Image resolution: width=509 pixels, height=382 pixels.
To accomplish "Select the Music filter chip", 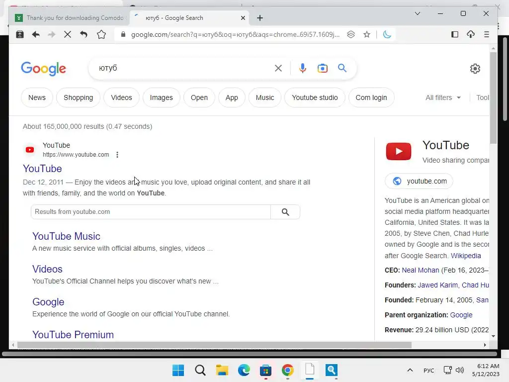I will pos(265,98).
